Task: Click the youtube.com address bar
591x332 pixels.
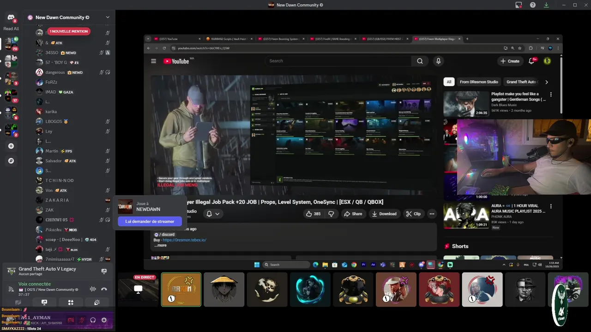Action: click(x=335, y=48)
